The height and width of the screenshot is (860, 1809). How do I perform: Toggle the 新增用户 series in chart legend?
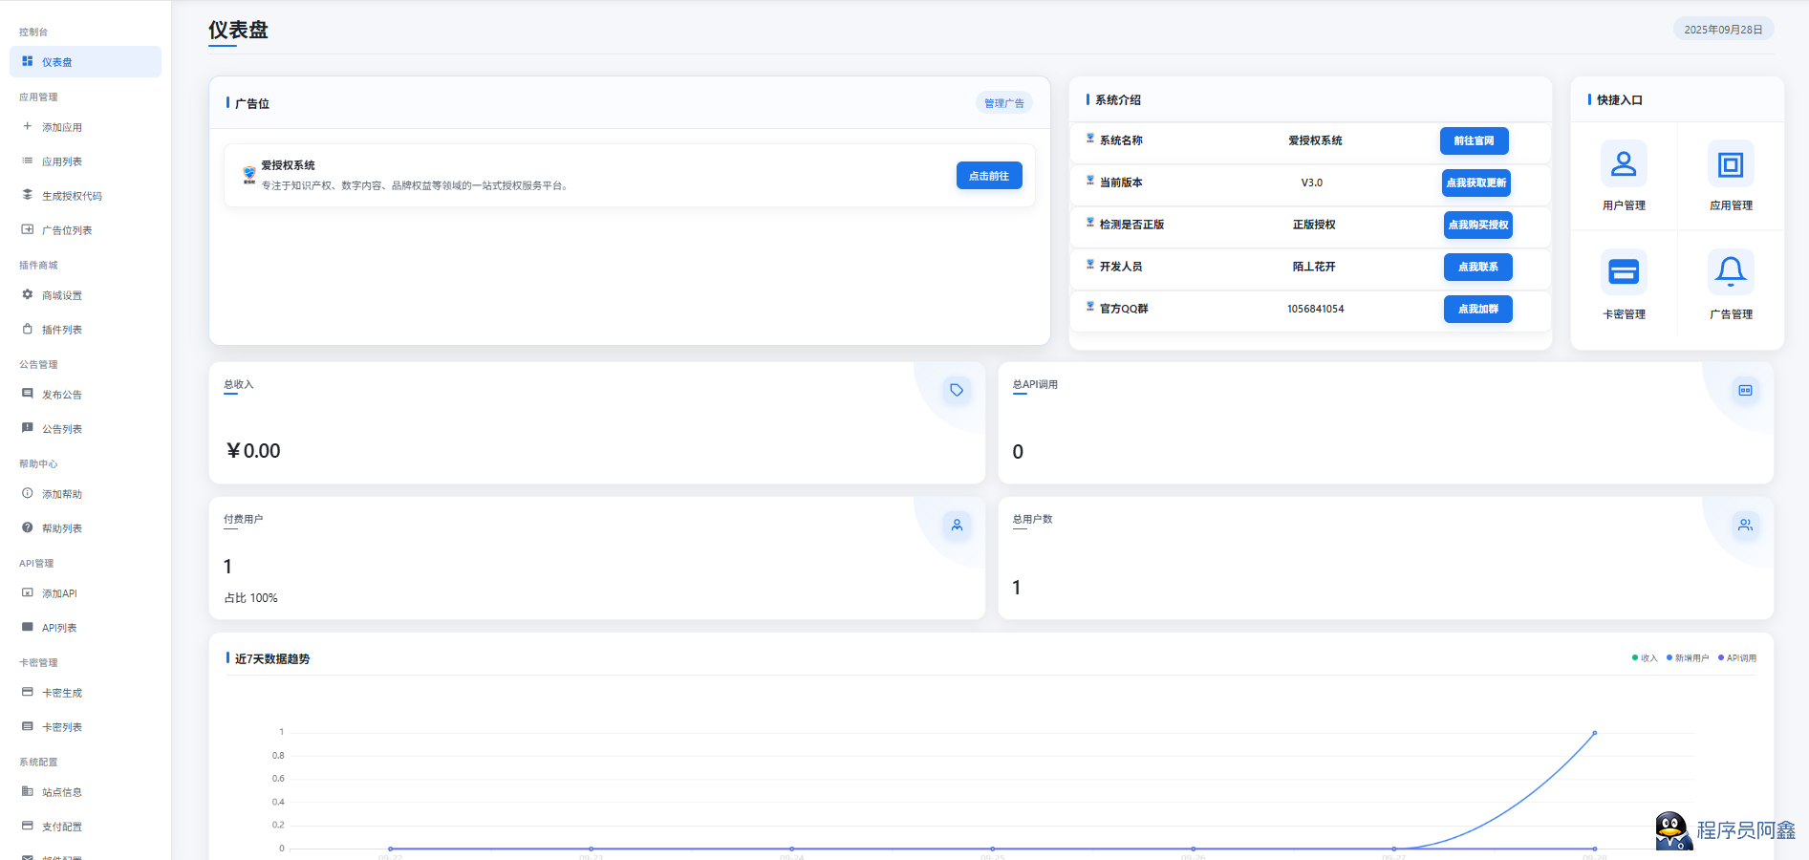[x=1688, y=658]
